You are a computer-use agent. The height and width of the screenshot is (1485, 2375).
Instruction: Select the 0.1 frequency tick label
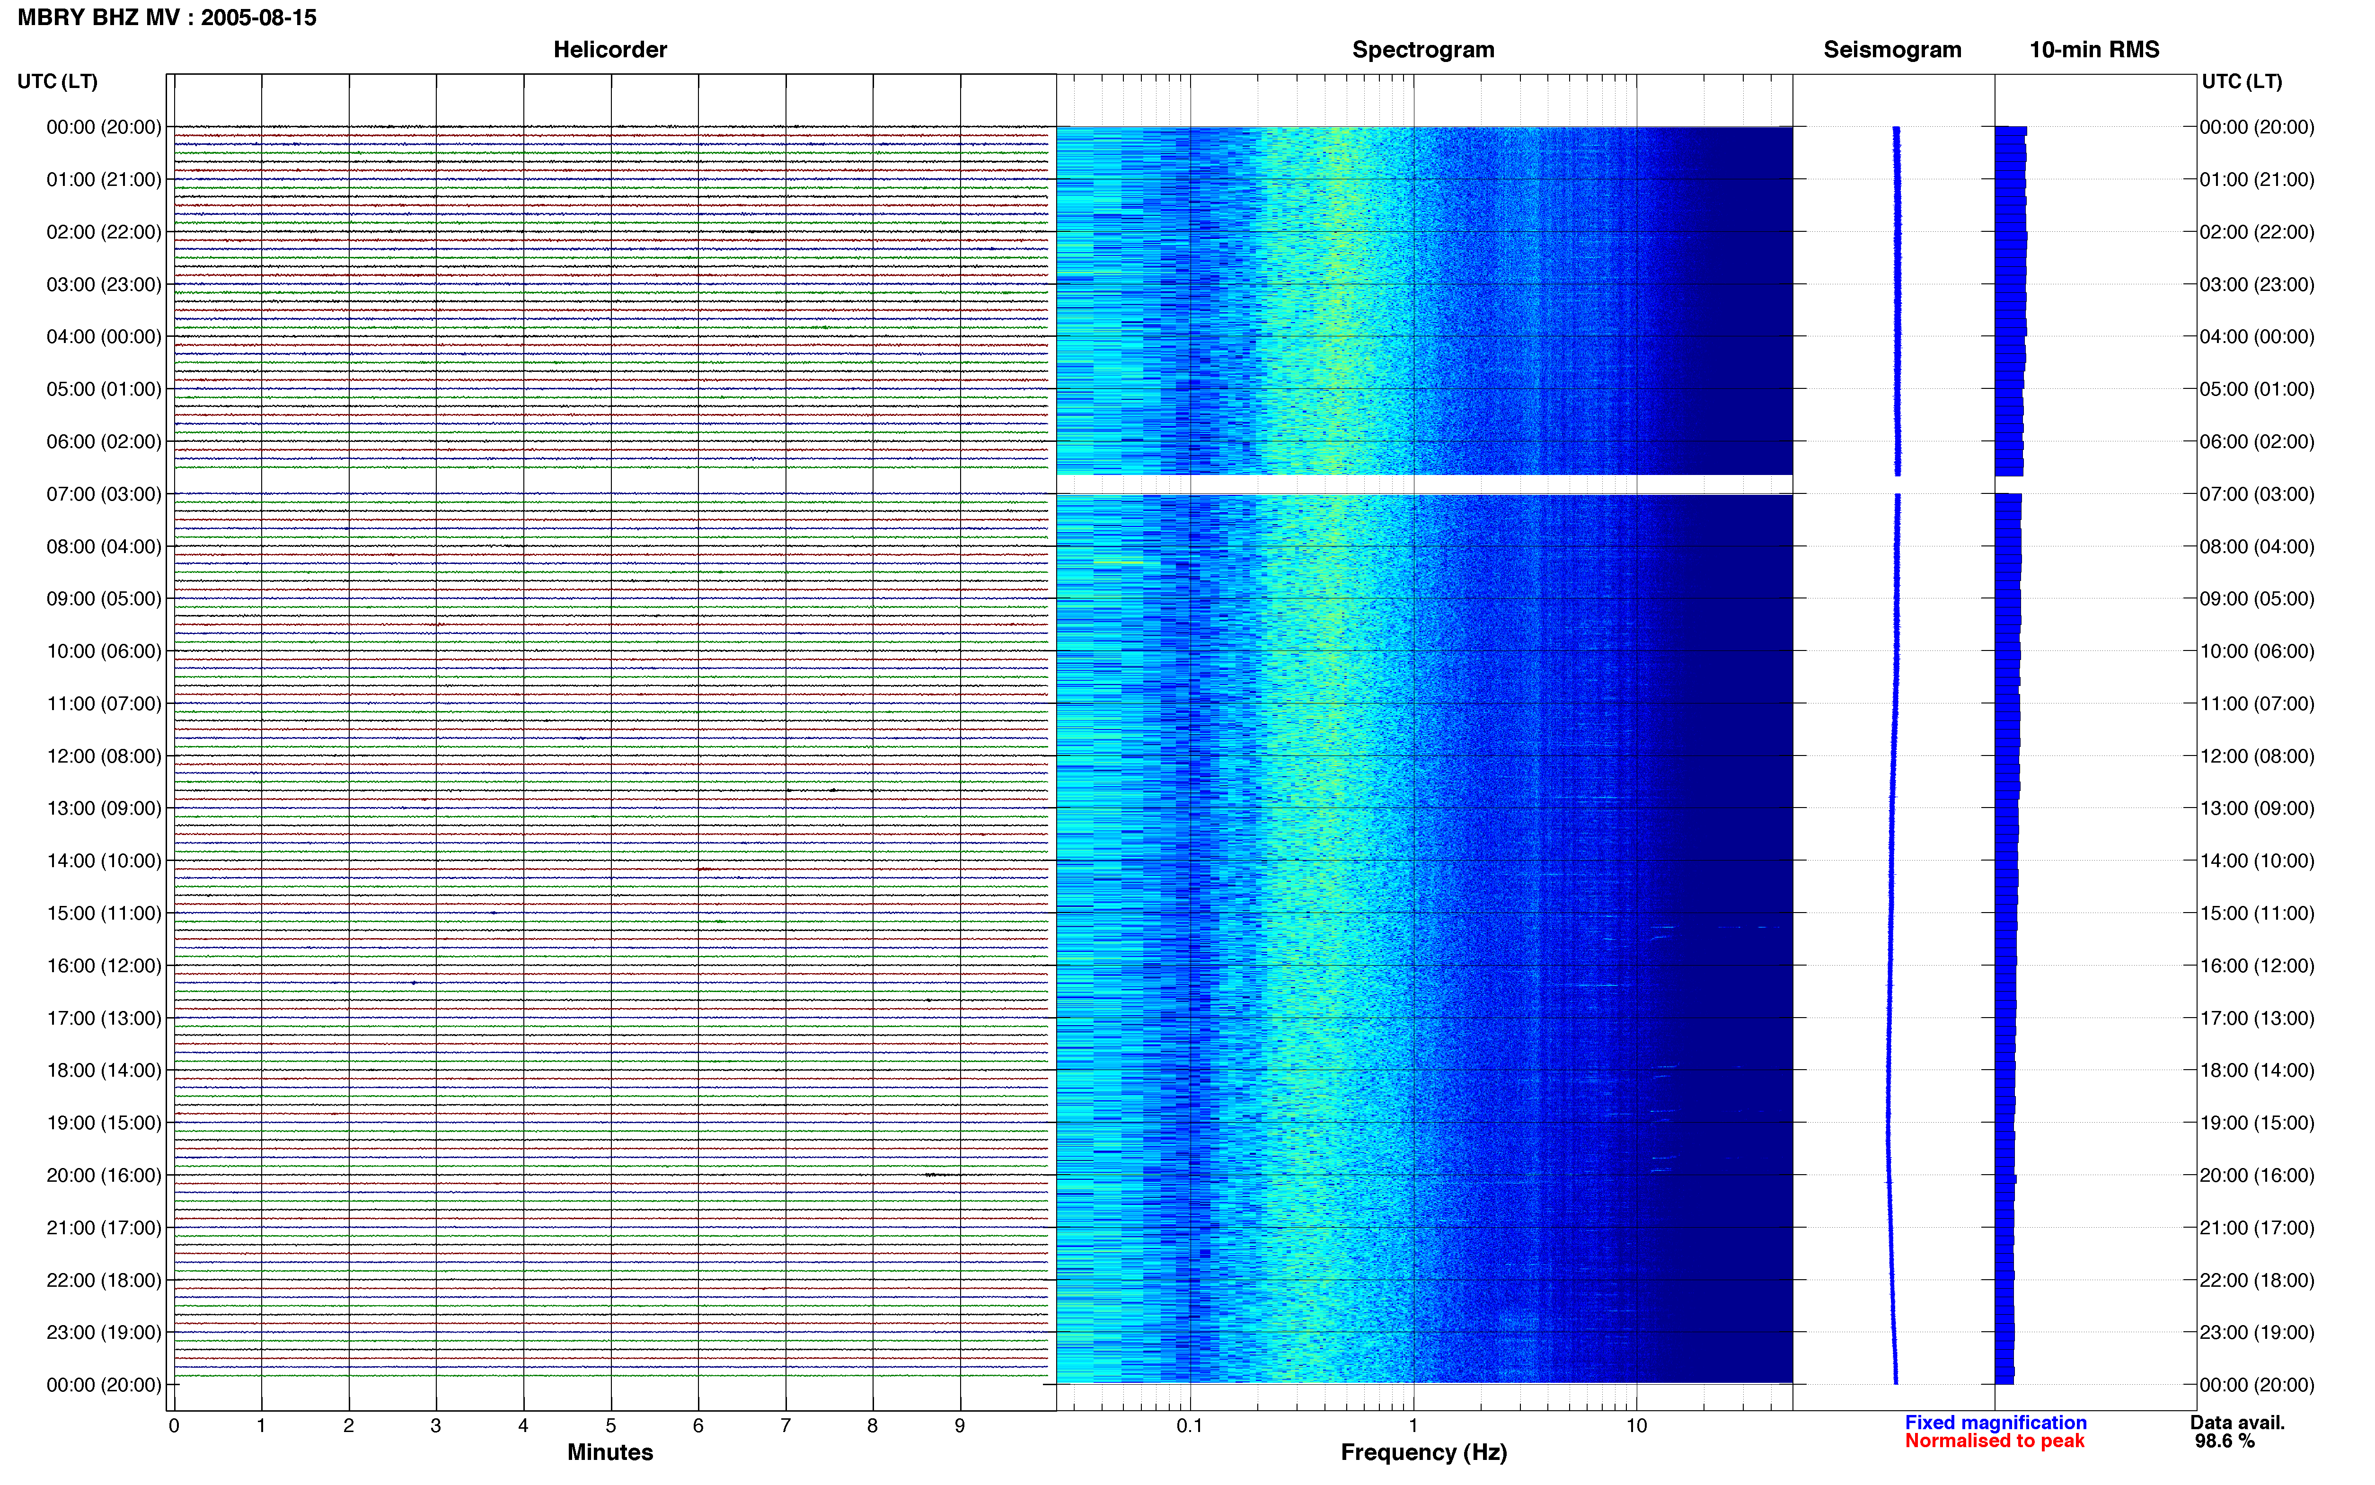1190,1426
